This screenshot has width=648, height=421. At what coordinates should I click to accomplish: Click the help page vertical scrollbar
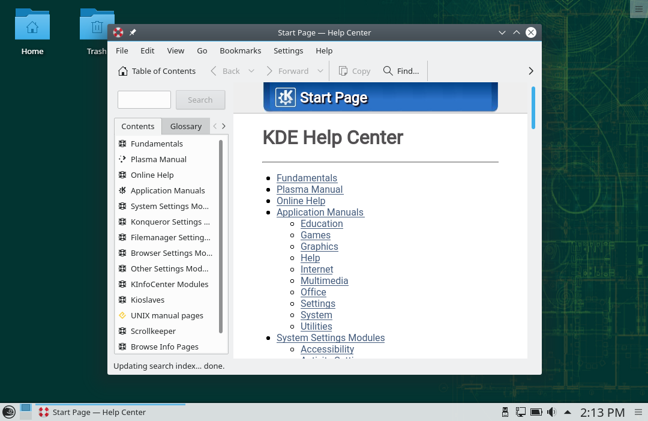533,108
